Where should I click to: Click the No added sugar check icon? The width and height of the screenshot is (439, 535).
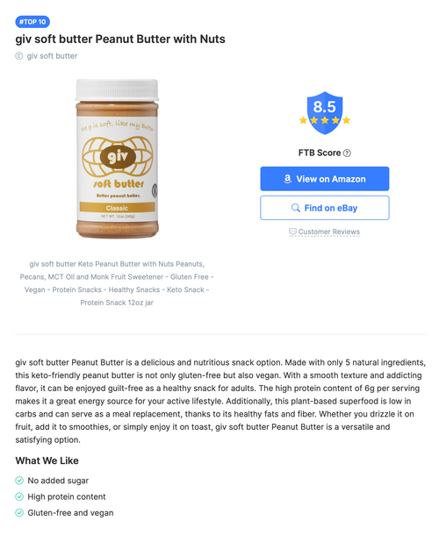(19, 481)
